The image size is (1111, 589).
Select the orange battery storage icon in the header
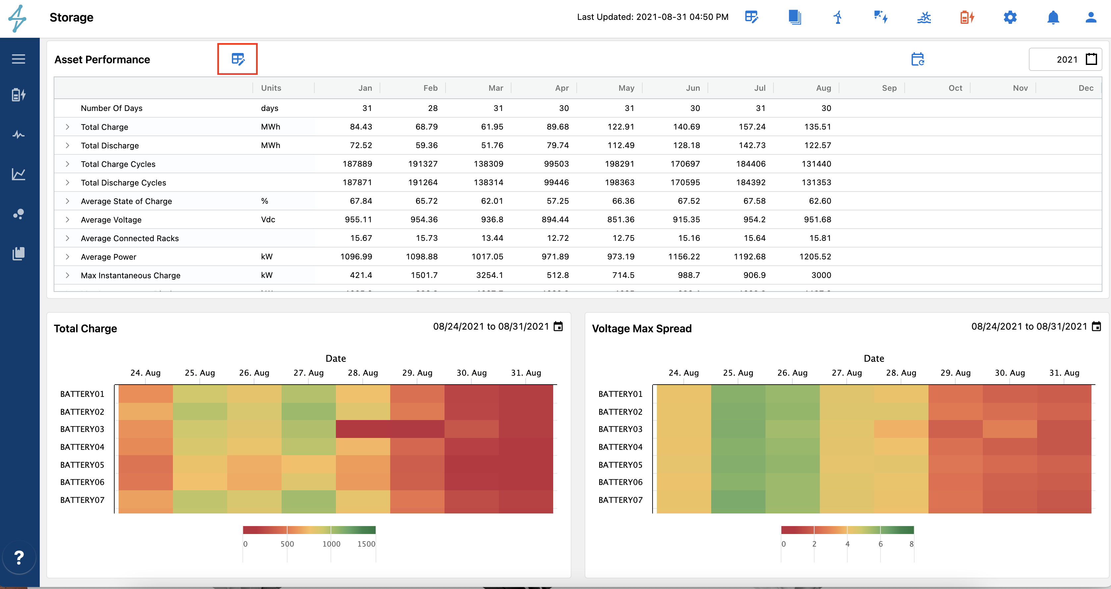(967, 18)
